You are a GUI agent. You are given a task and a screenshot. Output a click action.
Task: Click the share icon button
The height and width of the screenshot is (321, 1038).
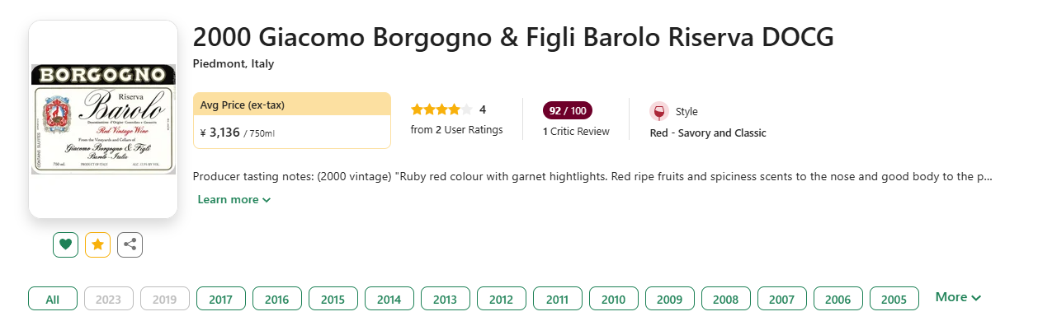click(x=130, y=244)
